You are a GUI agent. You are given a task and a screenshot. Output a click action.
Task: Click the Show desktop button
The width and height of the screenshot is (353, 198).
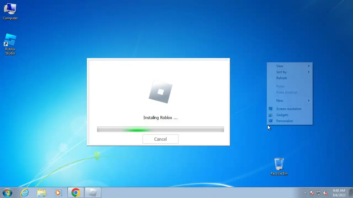click(351, 193)
